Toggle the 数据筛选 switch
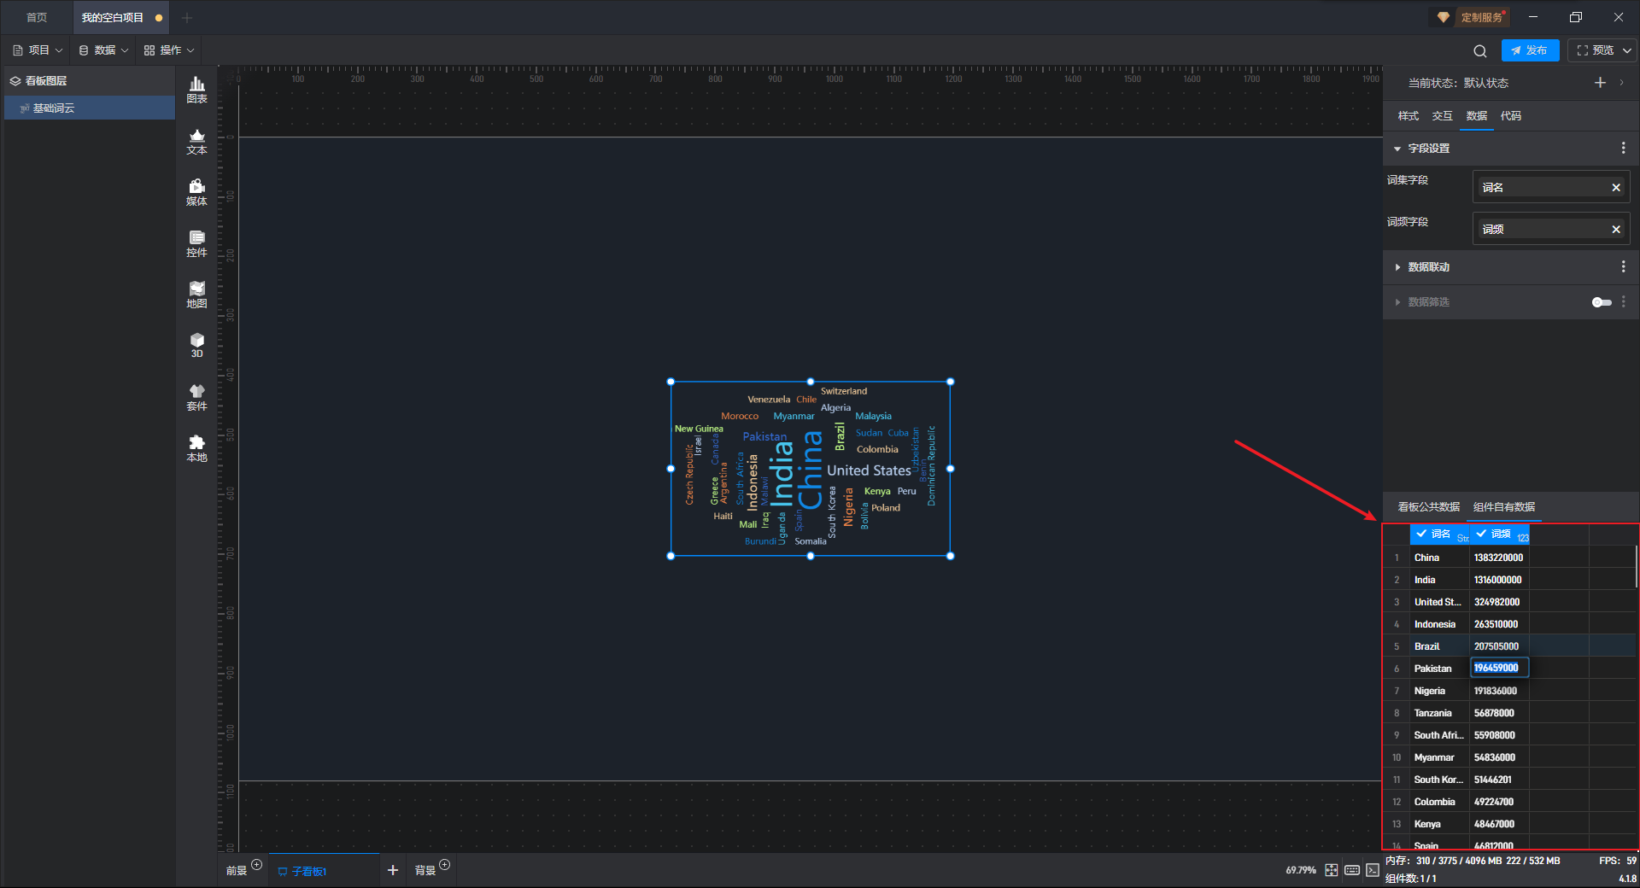Viewport: 1640px width, 888px height. point(1601,302)
